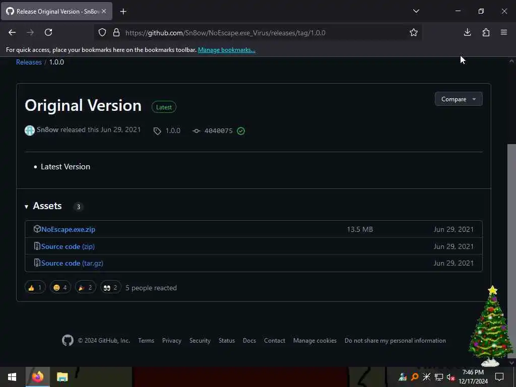Download NoEscape.exe.zip
The image size is (516, 387).
pos(68,229)
